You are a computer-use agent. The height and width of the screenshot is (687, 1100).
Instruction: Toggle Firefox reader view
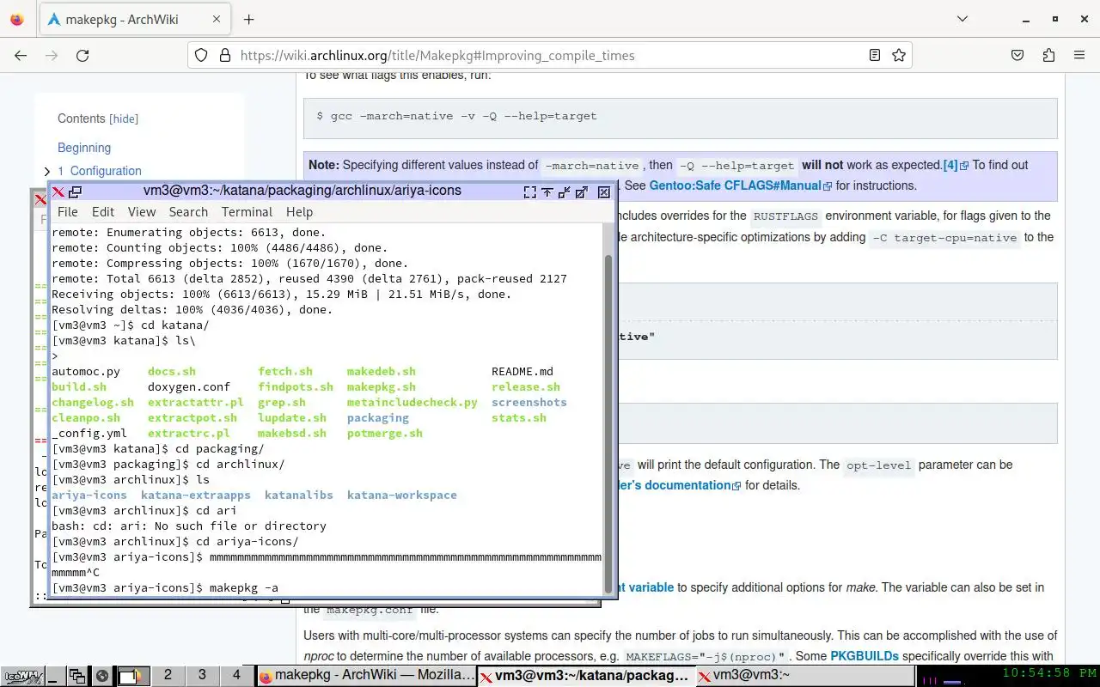pos(875,55)
